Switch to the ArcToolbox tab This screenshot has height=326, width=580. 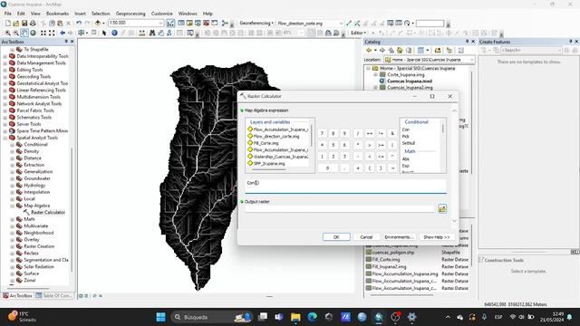(x=18, y=296)
